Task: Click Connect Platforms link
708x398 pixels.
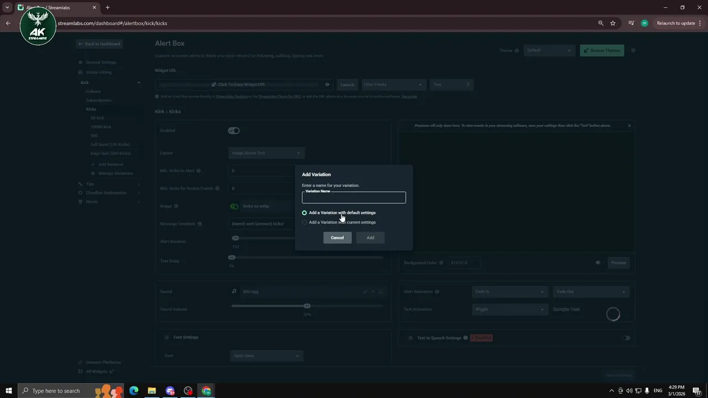Action: point(103,363)
